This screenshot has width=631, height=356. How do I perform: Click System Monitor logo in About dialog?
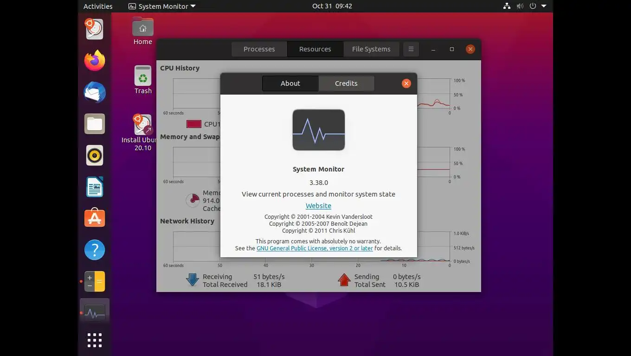[x=319, y=130]
